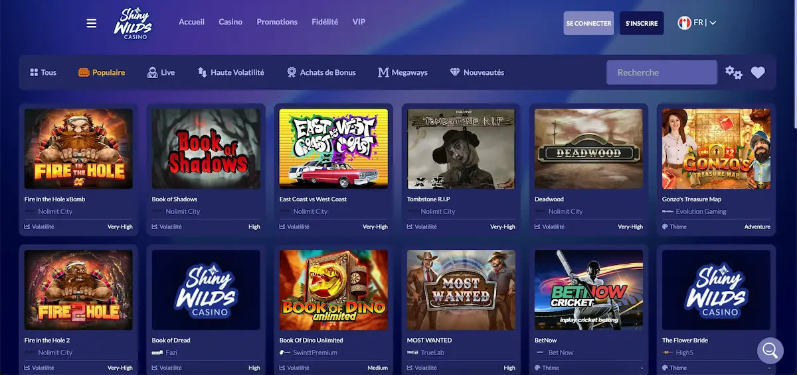This screenshot has height=375, width=797.
Task: Open game filter settings gears icon
Action: (x=733, y=72)
